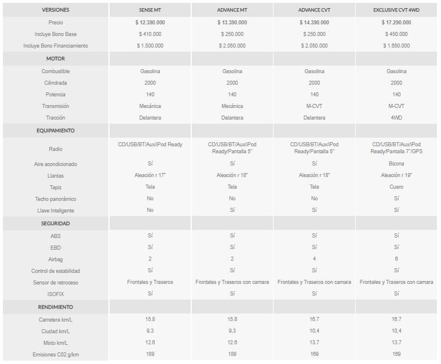
Task: Click the Bizona air conditioning value
Action: click(396, 164)
